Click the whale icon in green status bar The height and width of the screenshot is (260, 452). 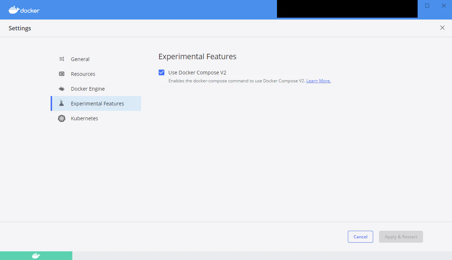click(x=36, y=256)
